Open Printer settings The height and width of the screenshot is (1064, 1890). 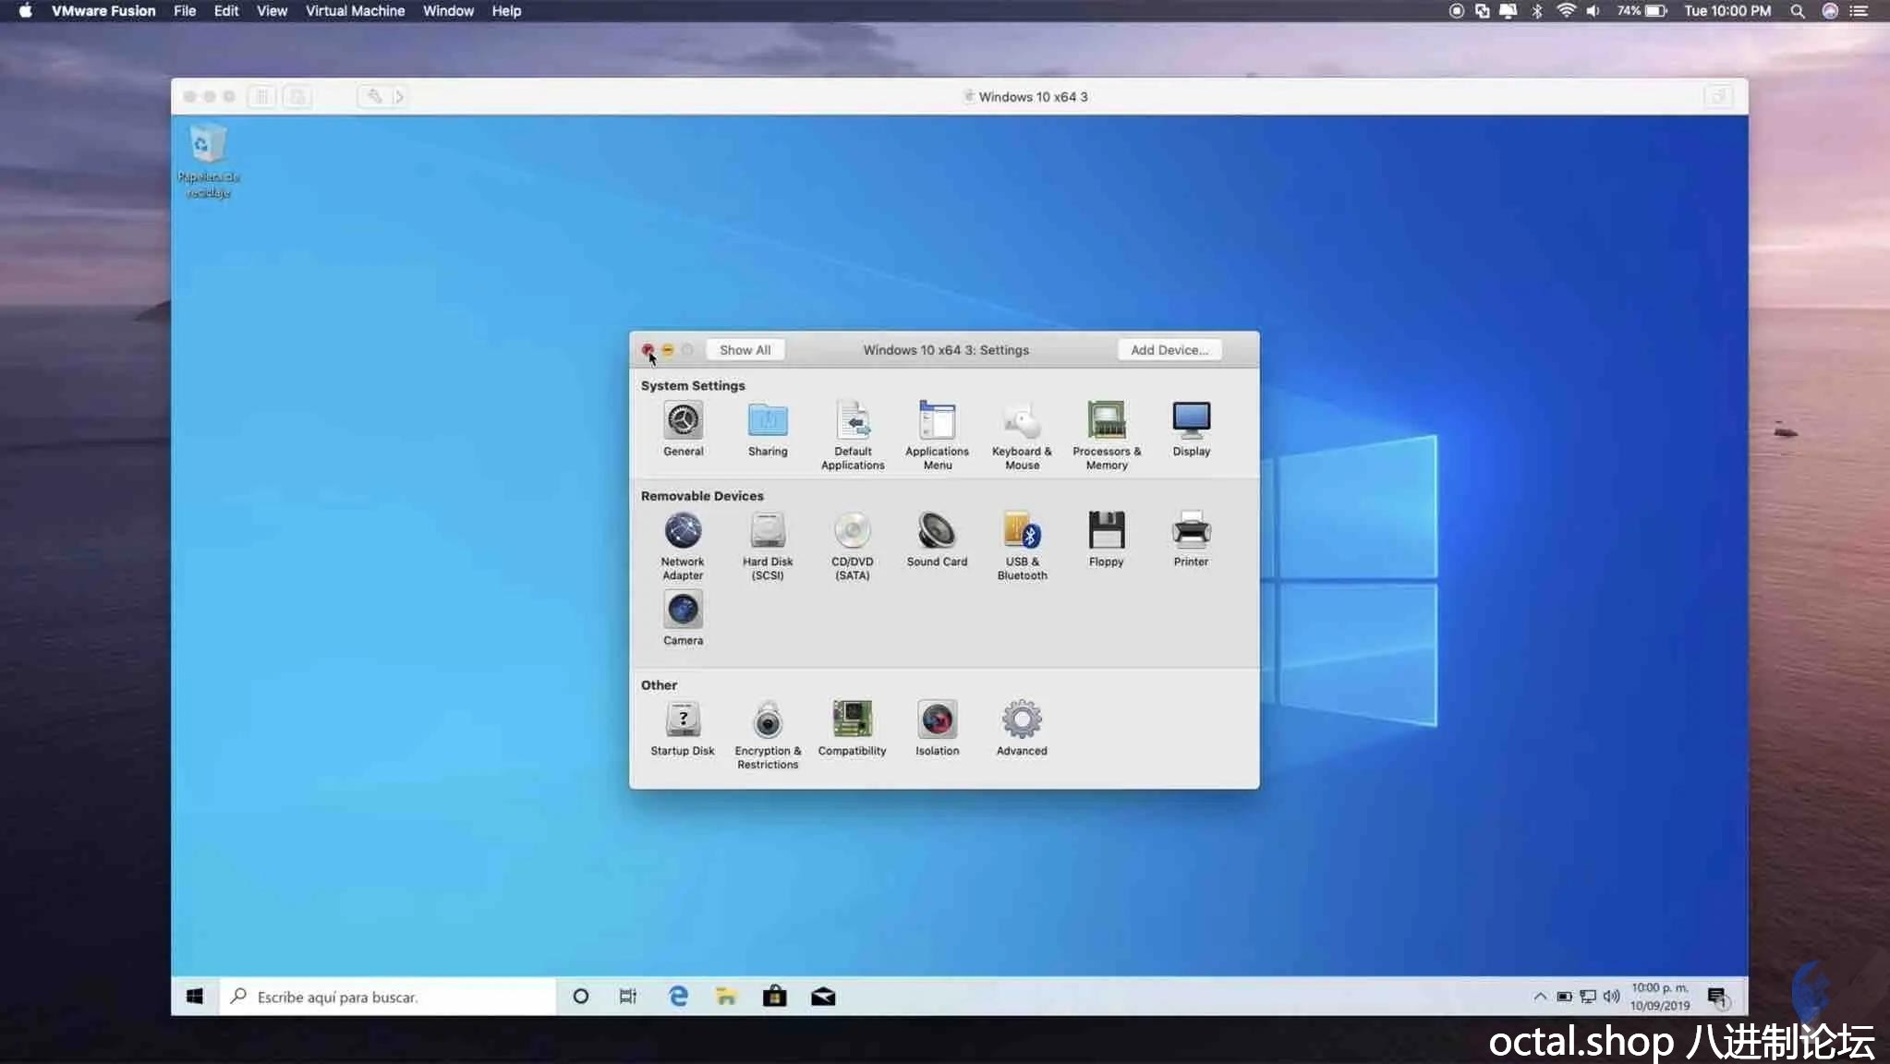click(1192, 538)
